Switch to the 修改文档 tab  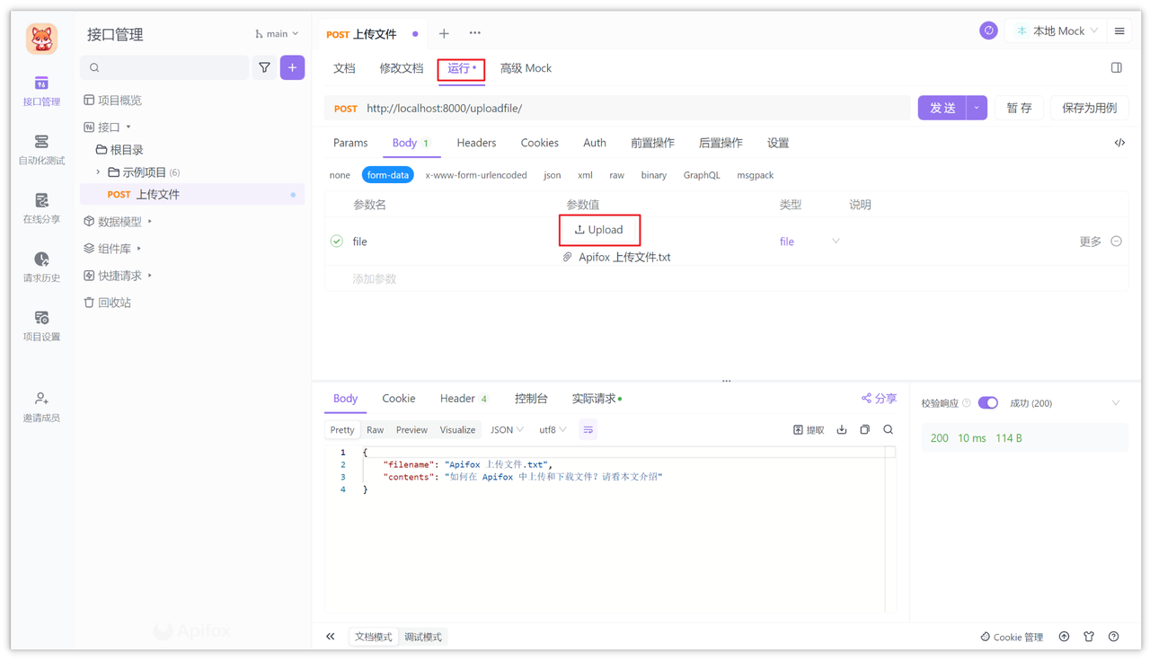[401, 68]
